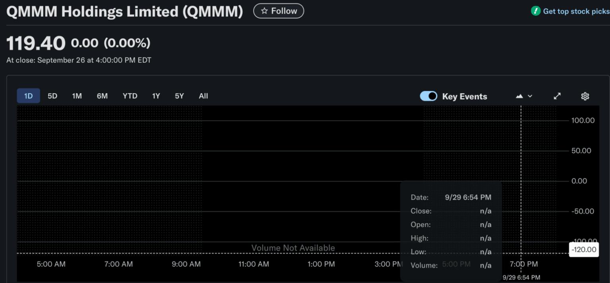The width and height of the screenshot is (610, 283).
Task: Select the YTD time range tab
Action: pos(130,96)
